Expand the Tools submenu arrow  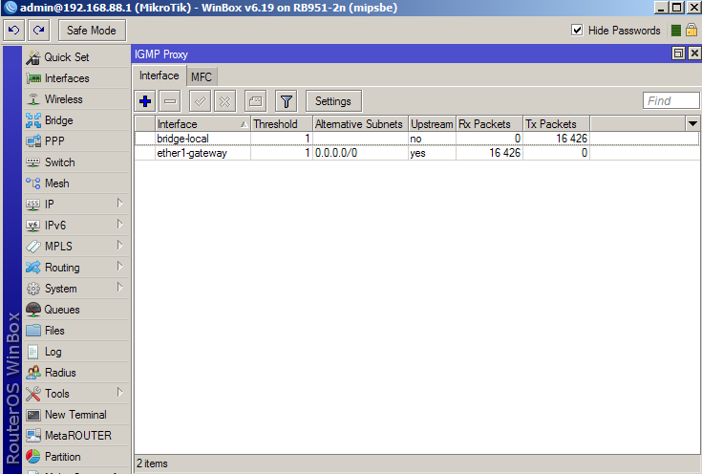pyautogui.click(x=120, y=393)
